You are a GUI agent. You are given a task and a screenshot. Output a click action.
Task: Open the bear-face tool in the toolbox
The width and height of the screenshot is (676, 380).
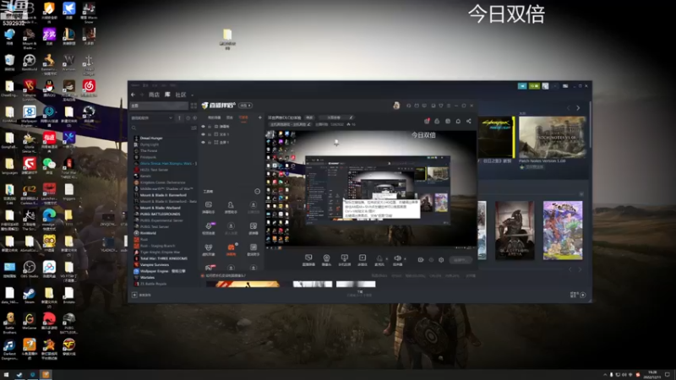tap(209, 249)
